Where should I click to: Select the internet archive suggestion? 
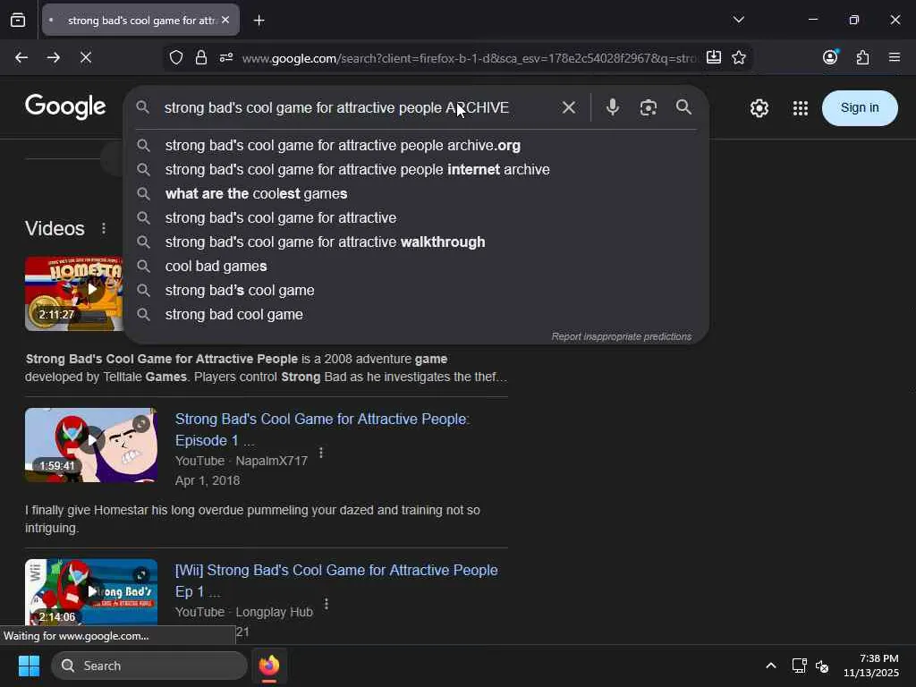point(416,169)
